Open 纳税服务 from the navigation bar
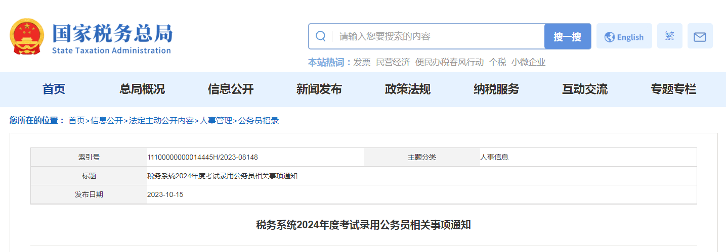Screen dimensions: 726x252 (x=496, y=90)
